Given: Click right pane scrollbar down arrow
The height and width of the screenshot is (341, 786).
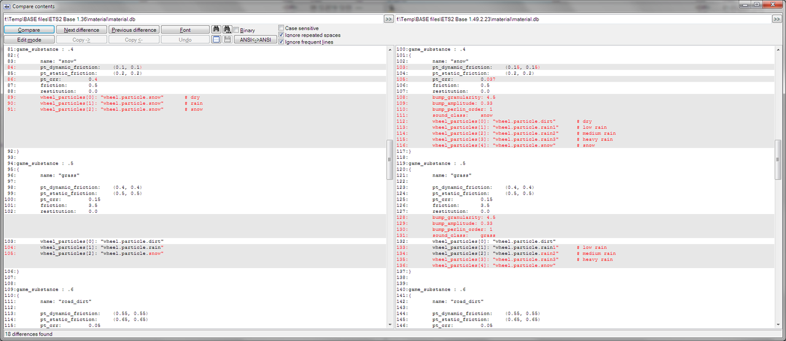Looking at the screenshot, I should pos(779,324).
